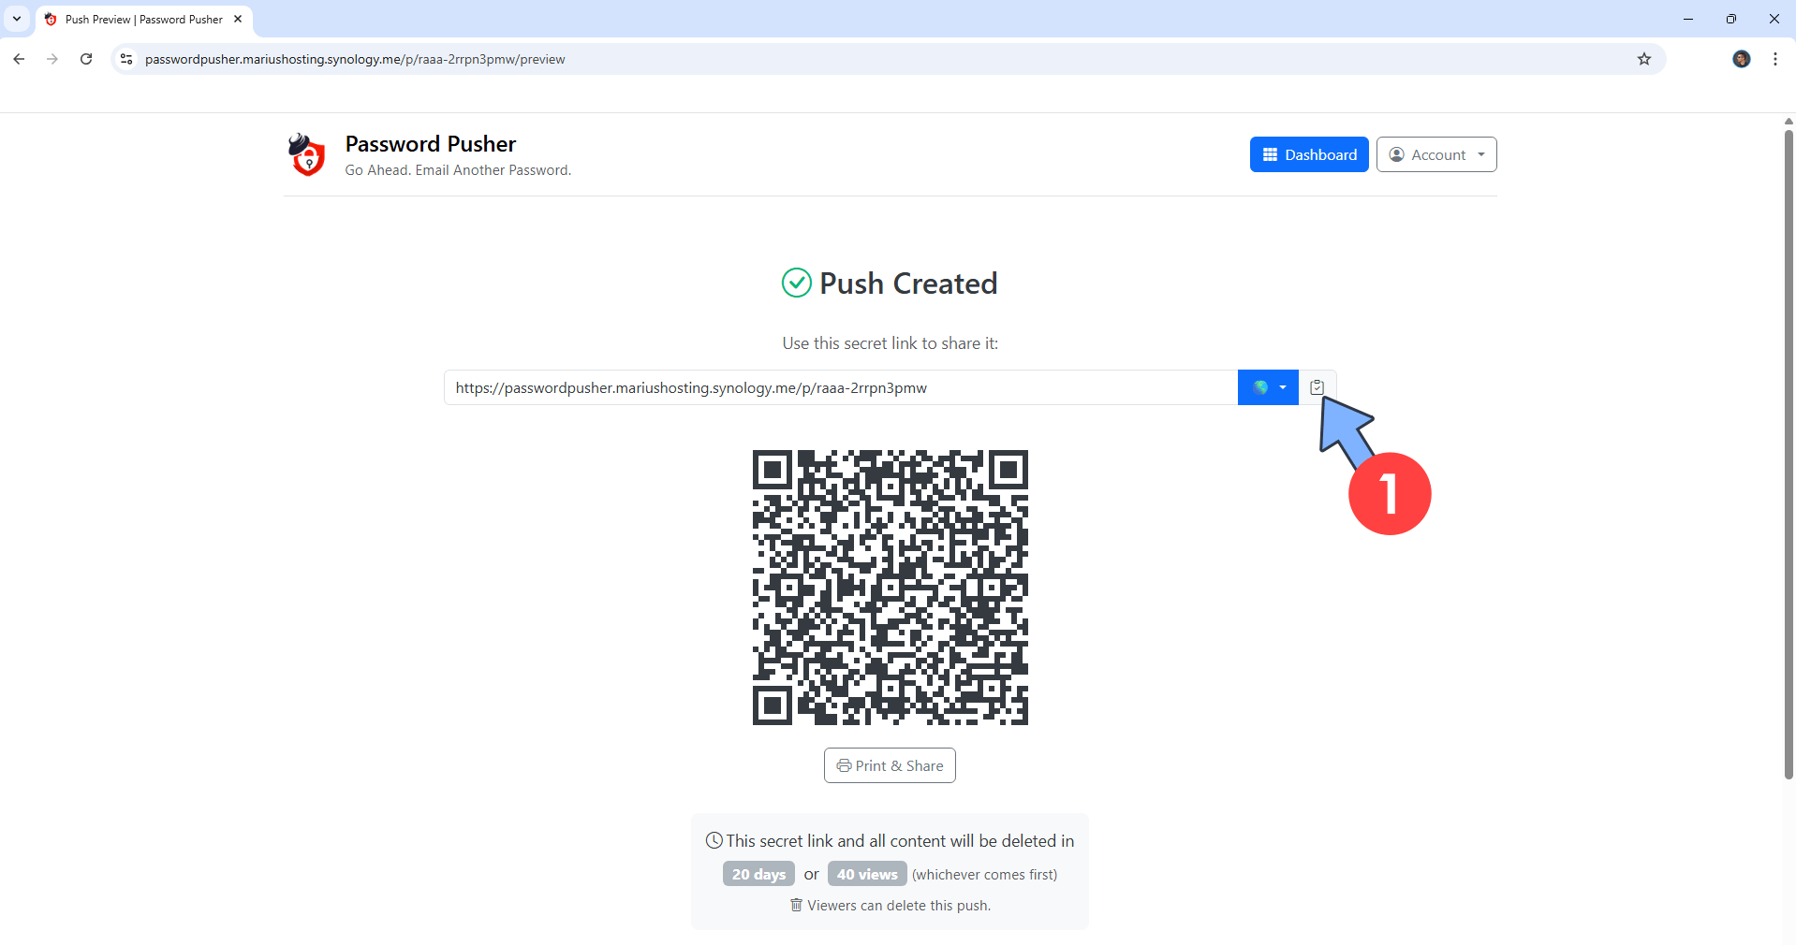
Task: Bookmark this page with the star icon
Action: (x=1643, y=59)
